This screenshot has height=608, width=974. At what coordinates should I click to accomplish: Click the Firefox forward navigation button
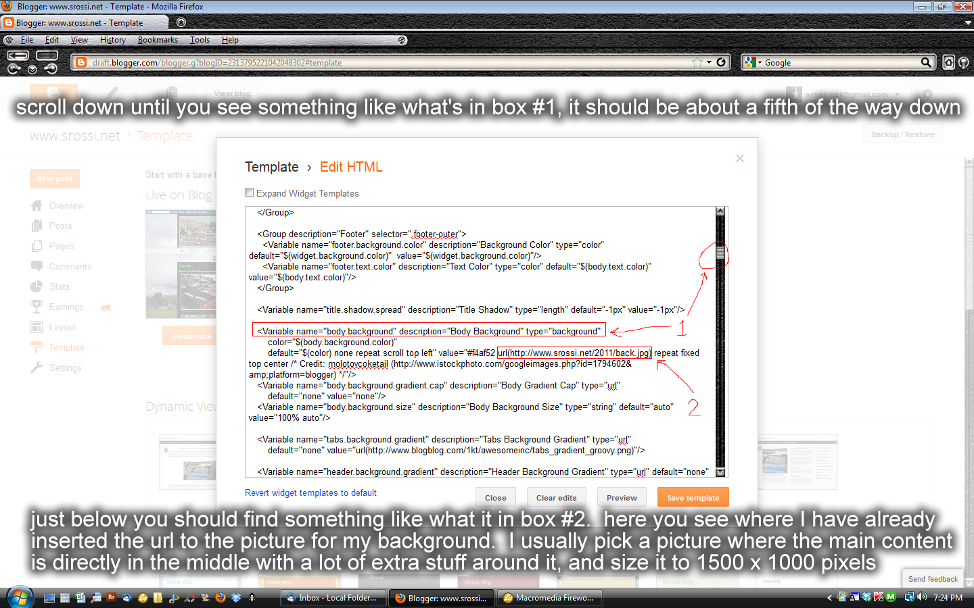(x=47, y=55)
